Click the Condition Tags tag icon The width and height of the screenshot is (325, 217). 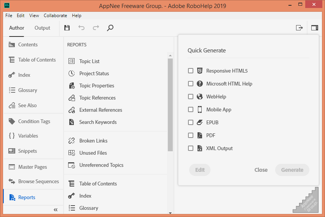pyautogui.click(x=12, y=121)
